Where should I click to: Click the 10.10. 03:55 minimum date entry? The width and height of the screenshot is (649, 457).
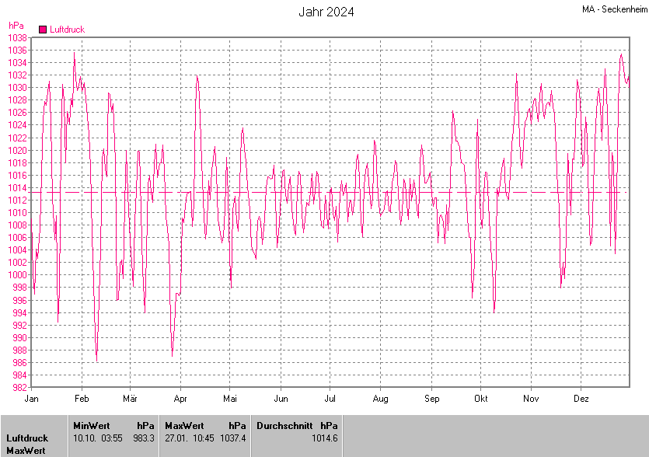pos(98,438)
